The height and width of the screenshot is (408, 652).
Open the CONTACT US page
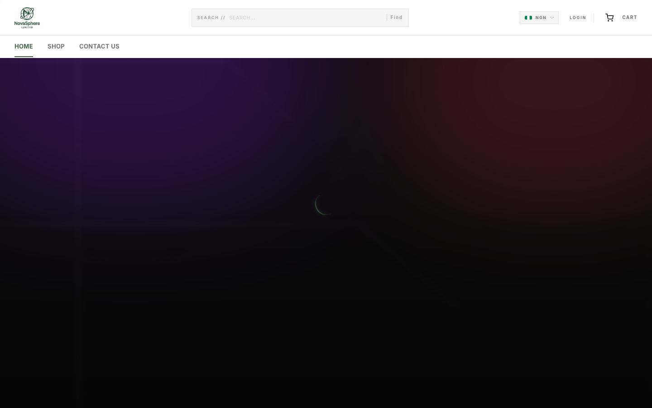(x=99, y=46)
